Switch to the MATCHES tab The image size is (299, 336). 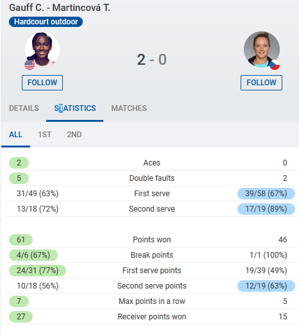coord(129,108)
